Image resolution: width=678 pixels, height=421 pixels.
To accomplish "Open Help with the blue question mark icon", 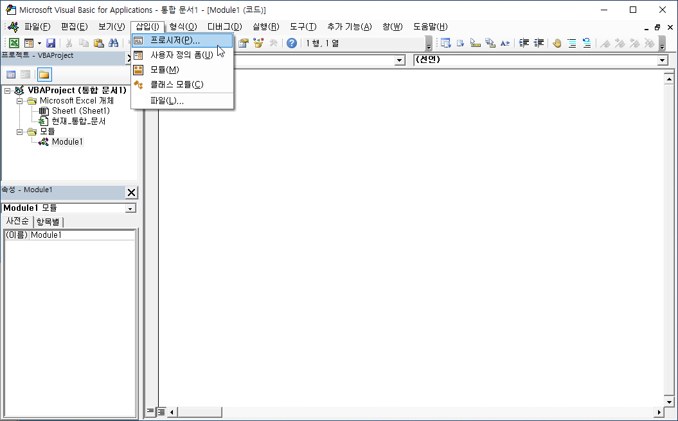I will [x=292, y=43].
